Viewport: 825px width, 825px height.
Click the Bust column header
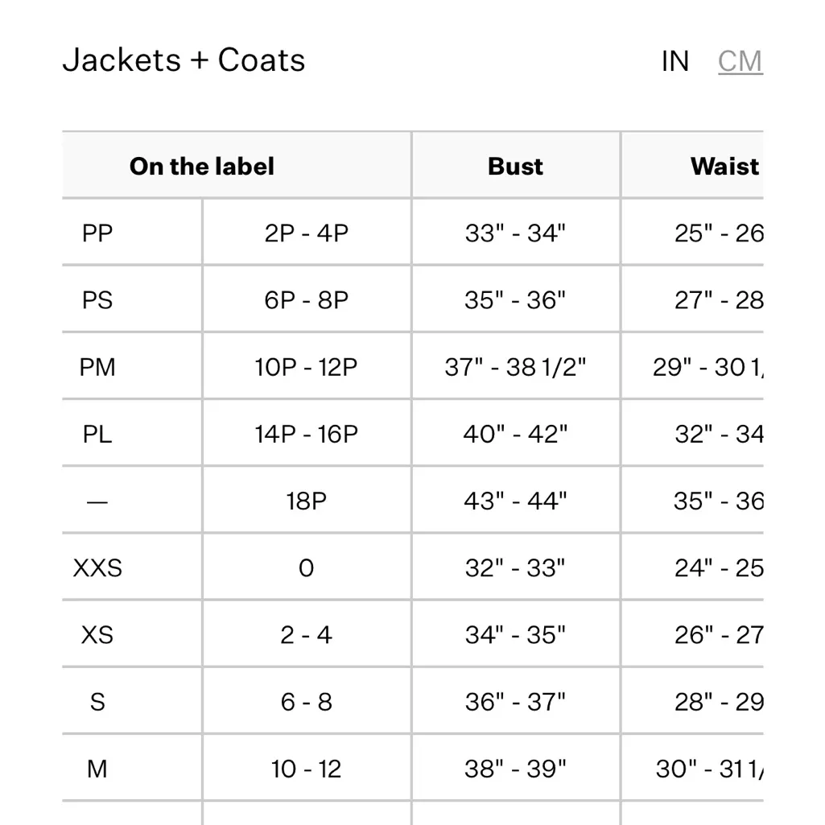point(515,166)
